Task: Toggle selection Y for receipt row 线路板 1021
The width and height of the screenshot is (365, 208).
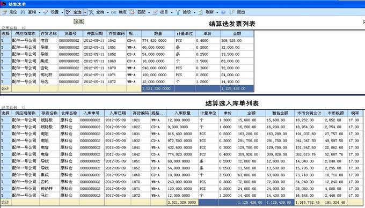Action: (x=5, y=120)
